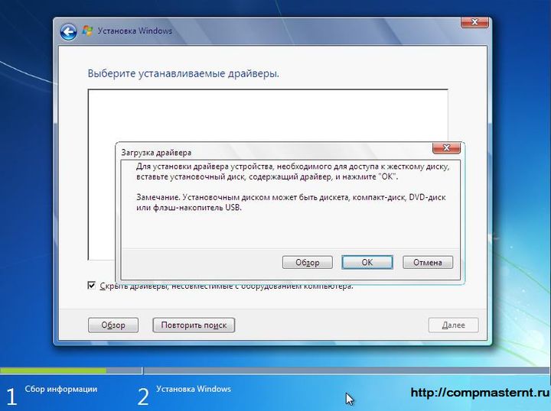Toggle the Скрыть драйверы checkbox

pos(91,285)
